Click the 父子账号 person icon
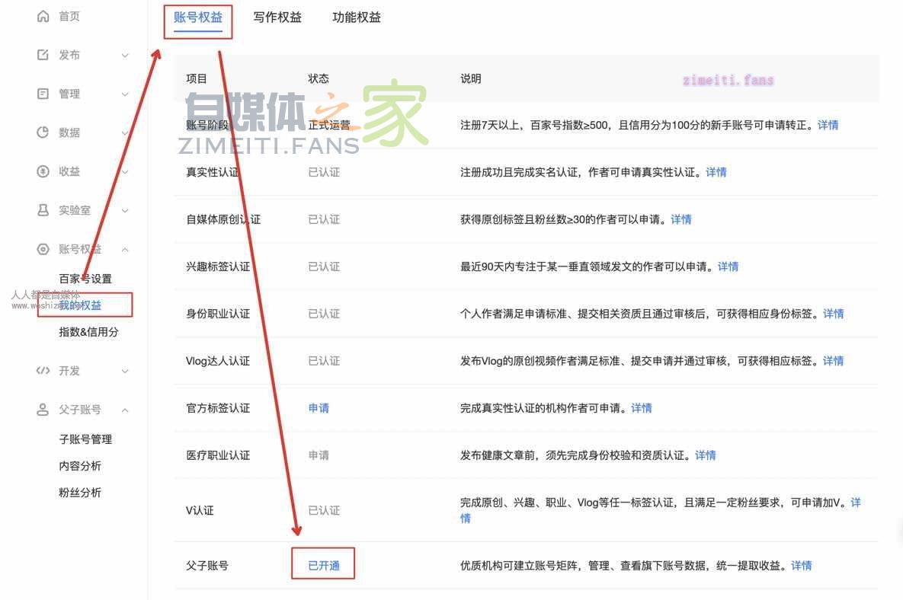 [43, 410]
